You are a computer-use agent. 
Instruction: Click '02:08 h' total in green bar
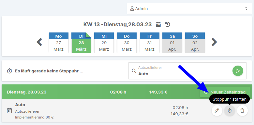118,92
